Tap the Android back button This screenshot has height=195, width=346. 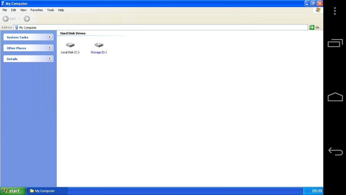[335, 151]
